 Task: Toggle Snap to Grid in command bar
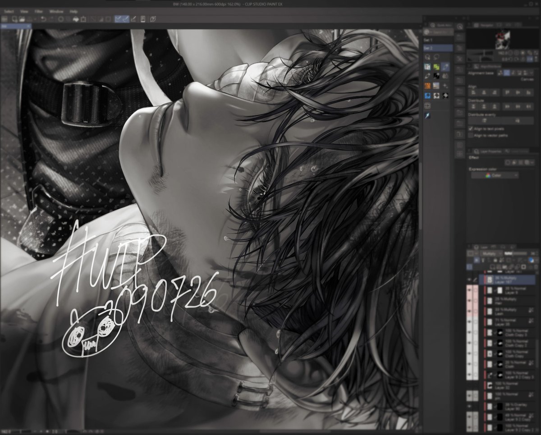click(134, 19)
